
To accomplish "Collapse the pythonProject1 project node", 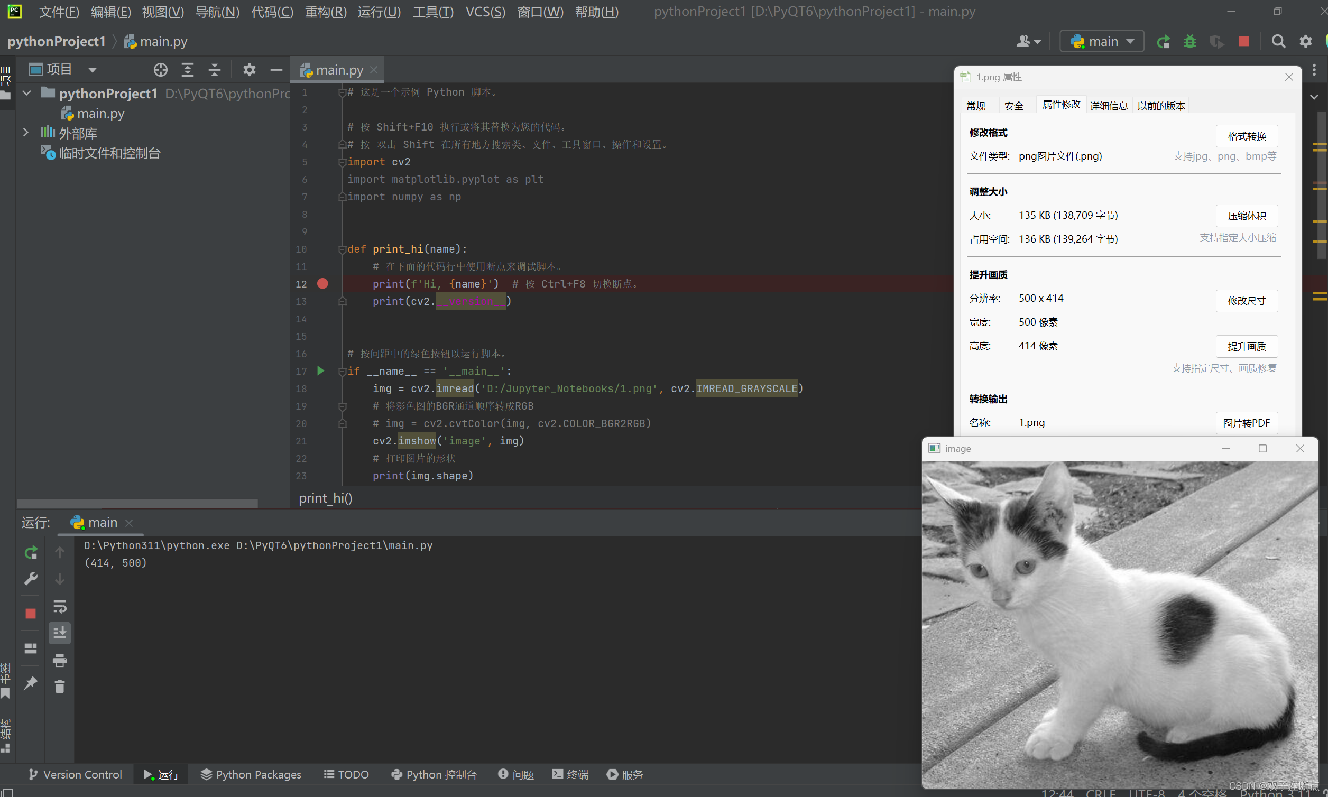I will pos(26,93).
